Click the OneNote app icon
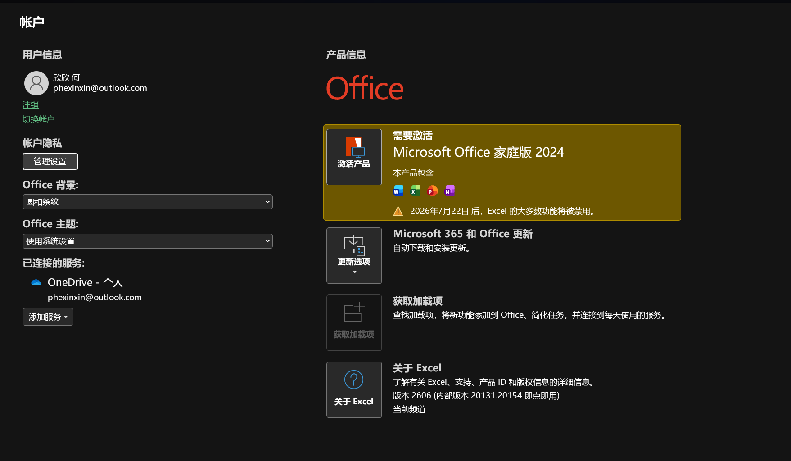 click(450, 191)
